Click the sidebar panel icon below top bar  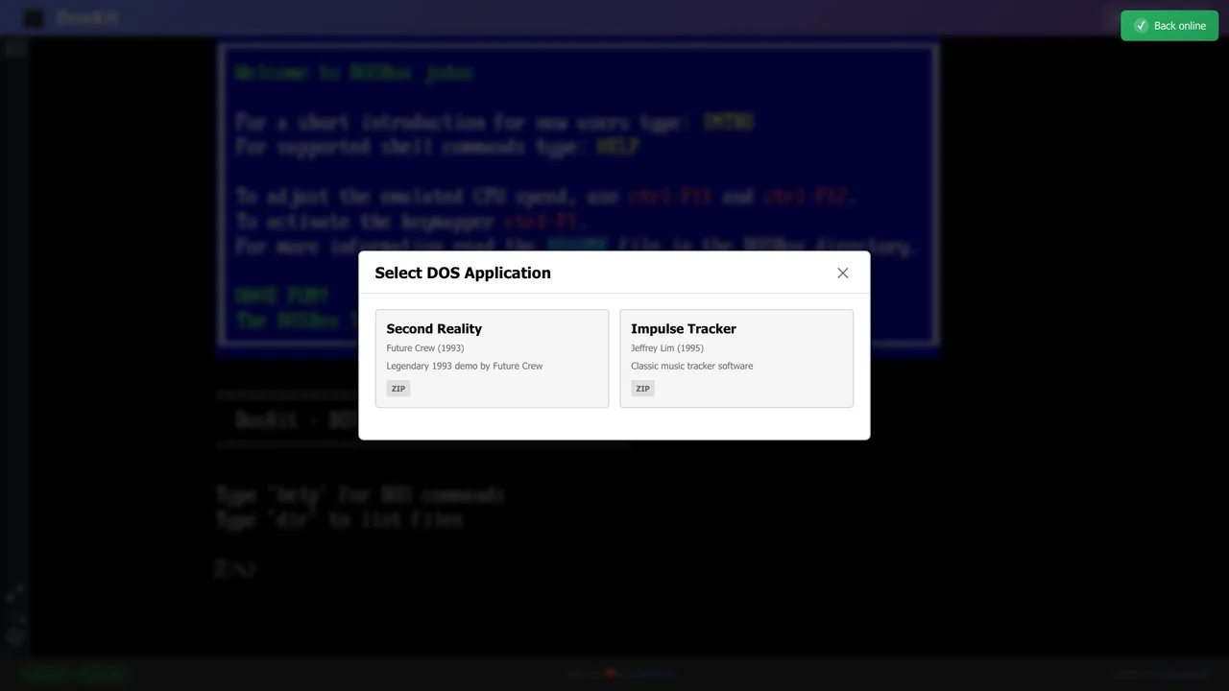pos(15,48)
